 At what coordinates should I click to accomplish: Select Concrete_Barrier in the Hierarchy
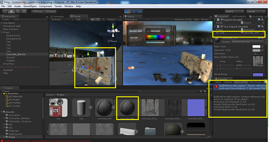16,54
